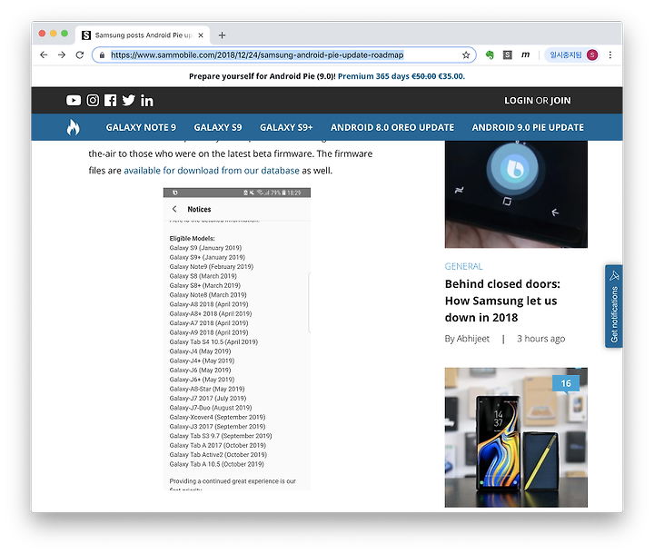The height and width of the screenshot is (554, 654).
Task: Open a new browser tab
Action: pos(222,35)
